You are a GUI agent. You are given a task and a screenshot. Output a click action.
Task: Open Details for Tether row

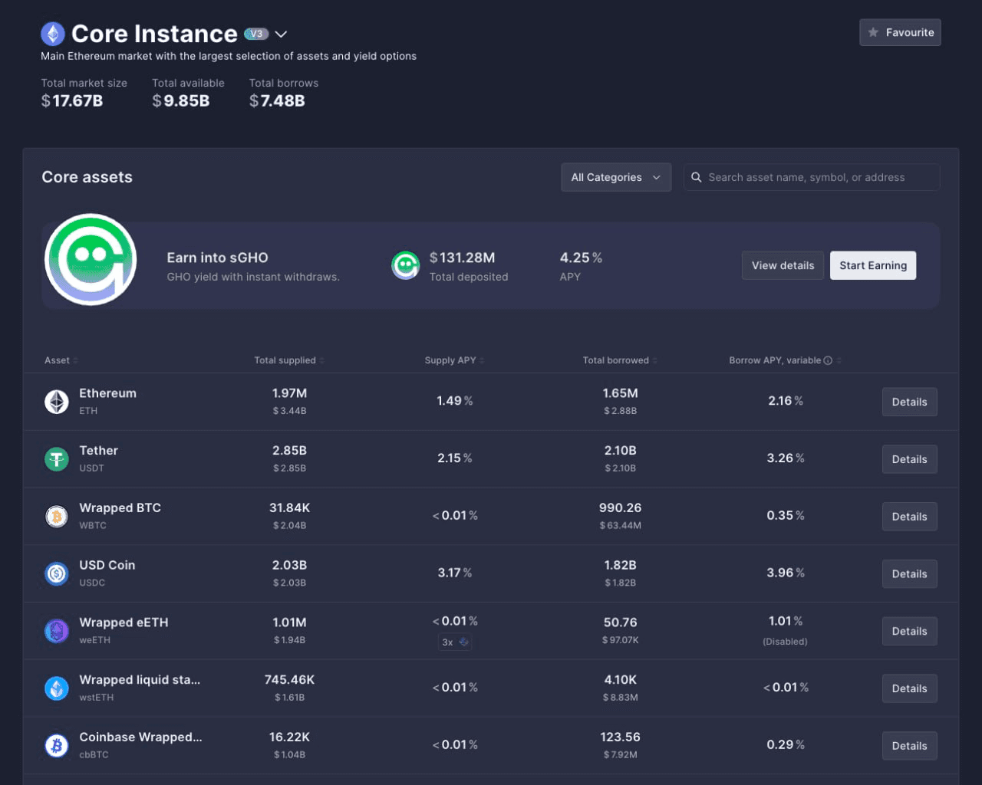909,459
